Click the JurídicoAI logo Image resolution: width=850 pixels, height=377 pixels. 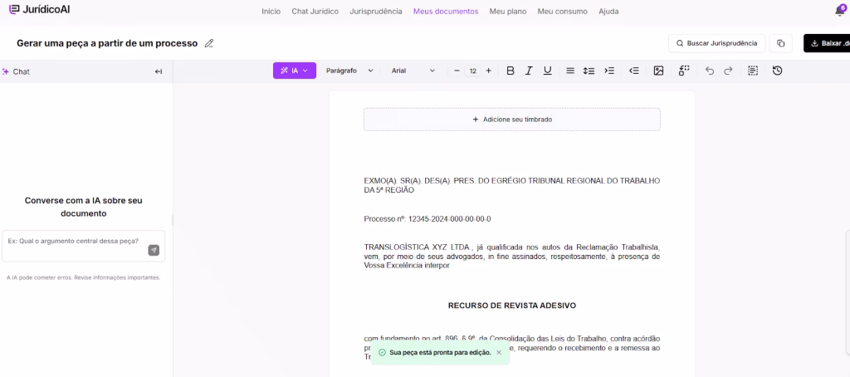[x=39, y=10]
